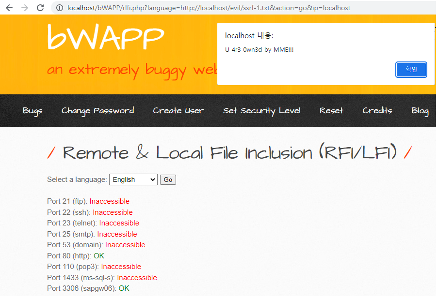Click the 'Port 21 (ftp)' result line
The image size is (437, 299).
pos(88,201)
